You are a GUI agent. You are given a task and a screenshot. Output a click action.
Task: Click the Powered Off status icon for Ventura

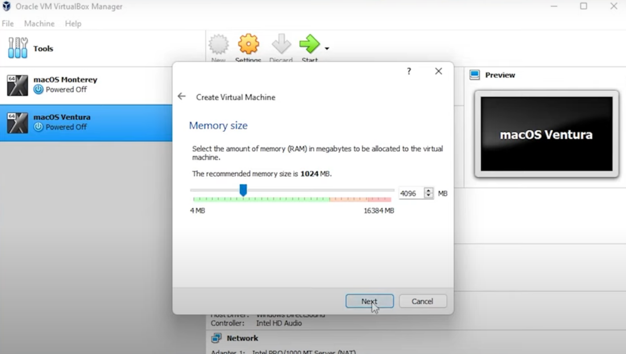(39, 127)
